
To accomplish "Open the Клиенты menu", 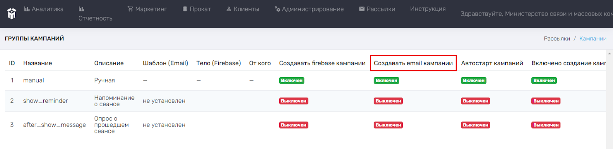I will pyautogui.click(x=243, y=9).
